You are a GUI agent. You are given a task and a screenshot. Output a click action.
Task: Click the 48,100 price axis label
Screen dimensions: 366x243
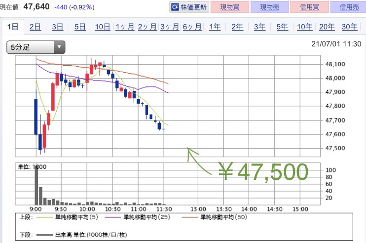click(x=335, y=64)
